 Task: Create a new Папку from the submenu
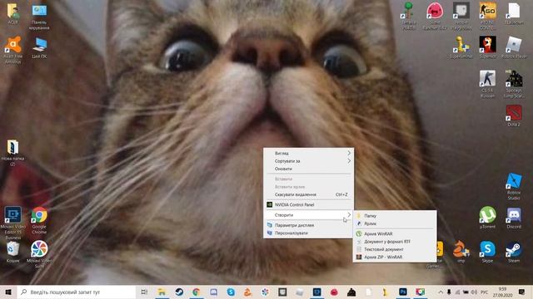click(395, 216)
